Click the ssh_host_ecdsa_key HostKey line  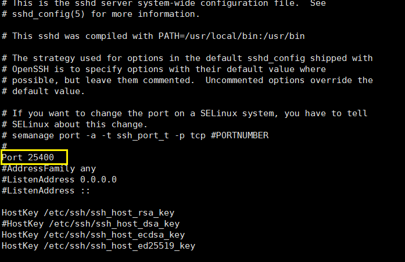(93, 235)
